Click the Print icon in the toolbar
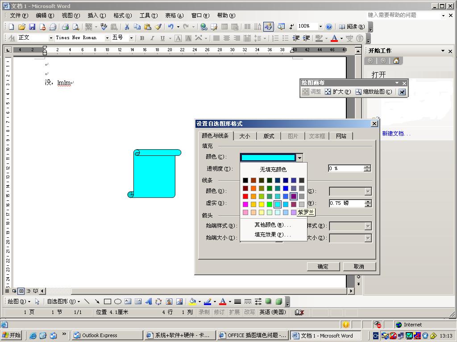Viewport: 457px width, 342px height. pyautogui.click(x=65, y=27)
